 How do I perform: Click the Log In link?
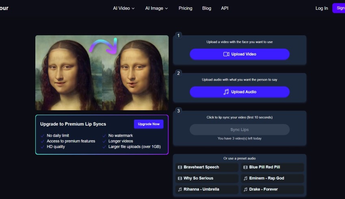coord(321,8)
